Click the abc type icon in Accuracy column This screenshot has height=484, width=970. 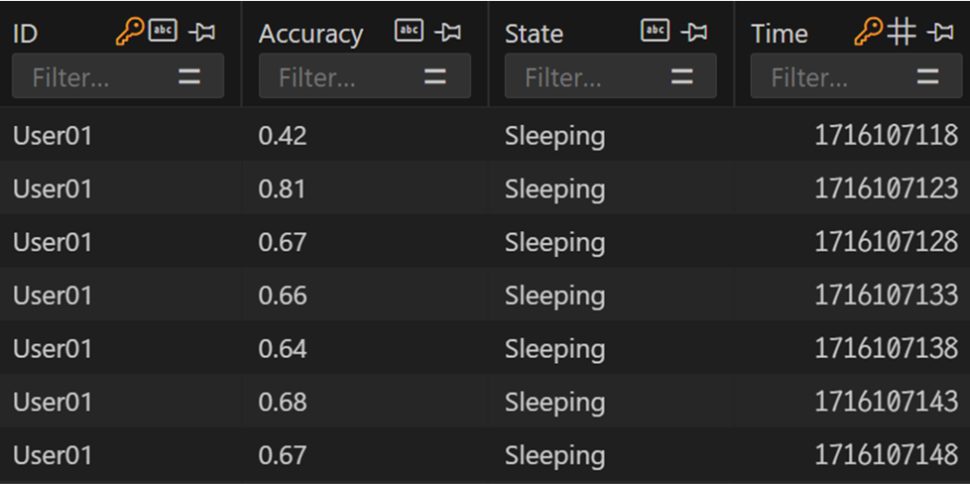(409, 31)
